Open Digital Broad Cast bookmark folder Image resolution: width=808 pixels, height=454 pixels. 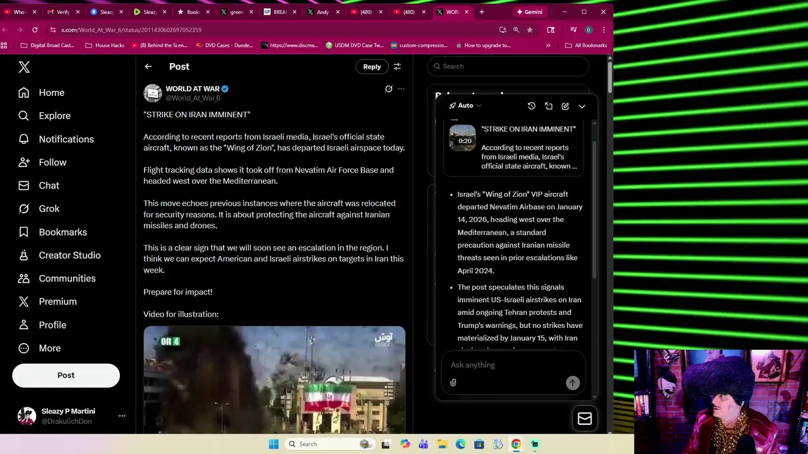47,45
